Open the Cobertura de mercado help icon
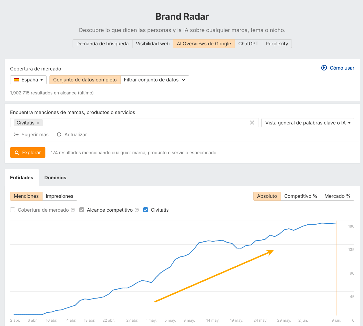 [x=73, y=210]
